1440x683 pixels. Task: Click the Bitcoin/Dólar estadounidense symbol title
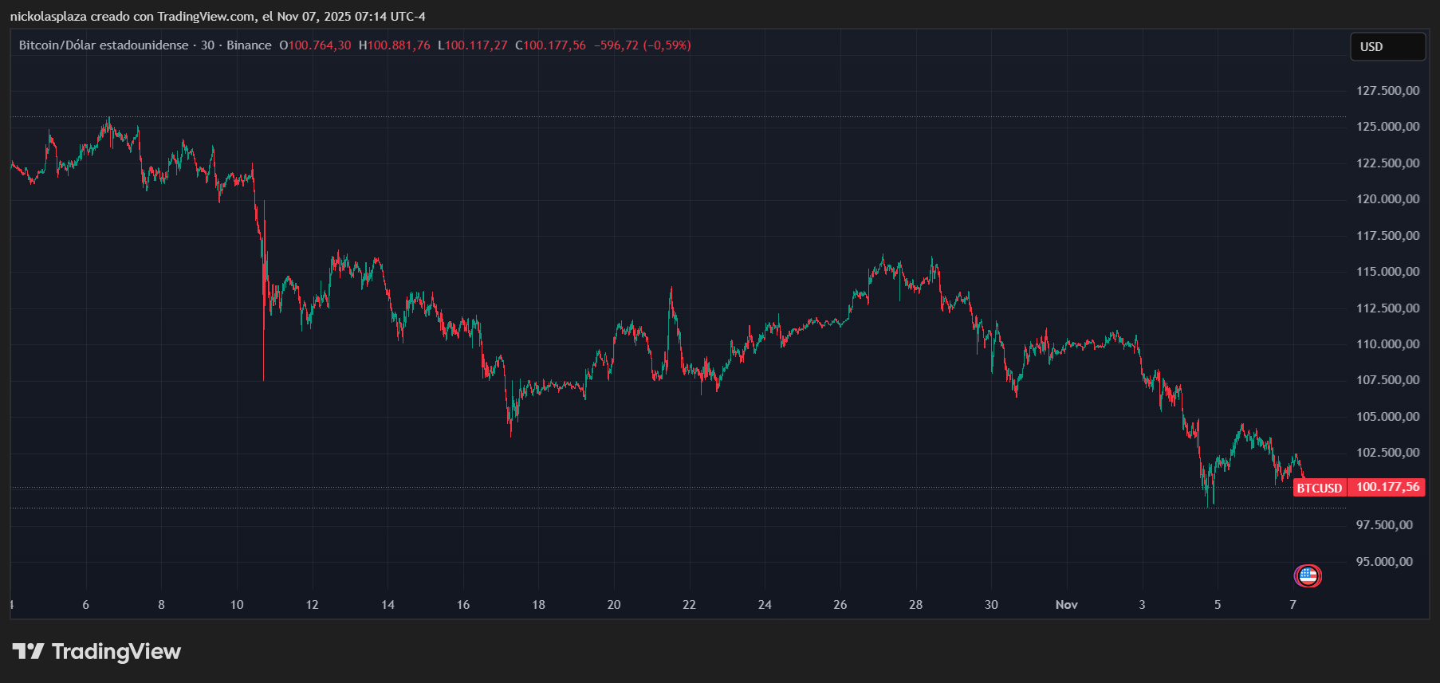[x=104, y=45]
